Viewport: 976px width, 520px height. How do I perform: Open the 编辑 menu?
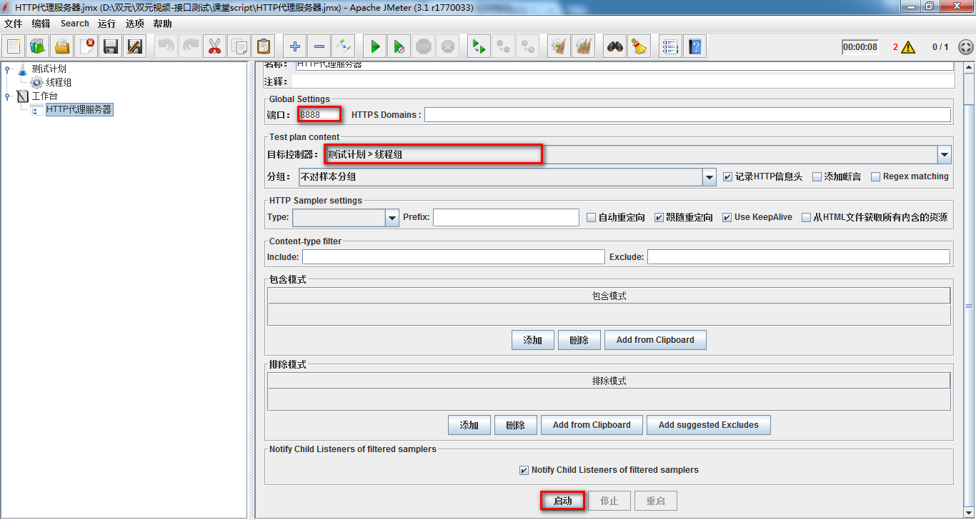41,24
